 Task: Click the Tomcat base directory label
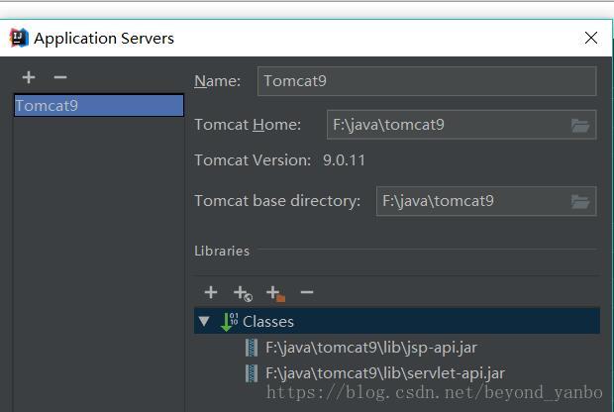(277, 201)
